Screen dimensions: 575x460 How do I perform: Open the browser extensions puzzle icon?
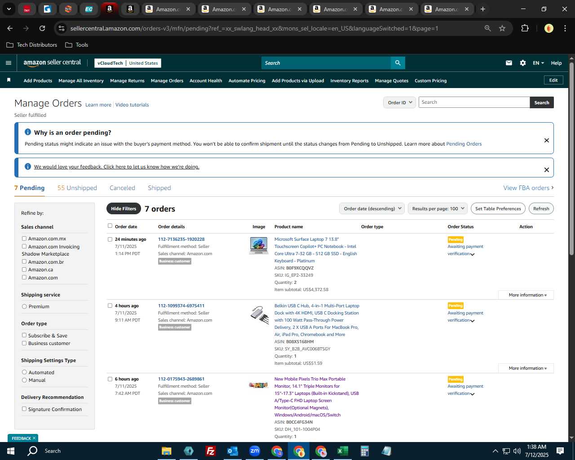coord(525,28)
